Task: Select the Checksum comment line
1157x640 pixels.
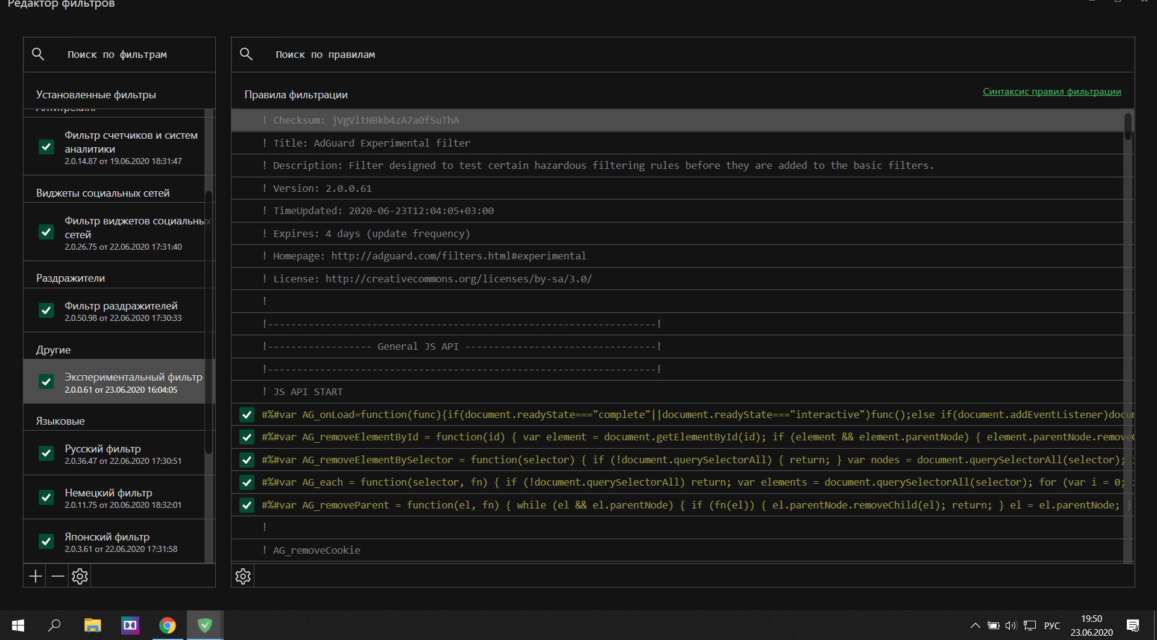Action: coord(677,120)
